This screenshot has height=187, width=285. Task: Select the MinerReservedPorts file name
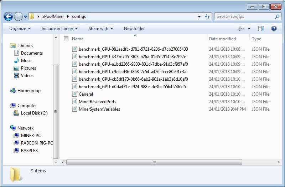(x=97, y=102)
